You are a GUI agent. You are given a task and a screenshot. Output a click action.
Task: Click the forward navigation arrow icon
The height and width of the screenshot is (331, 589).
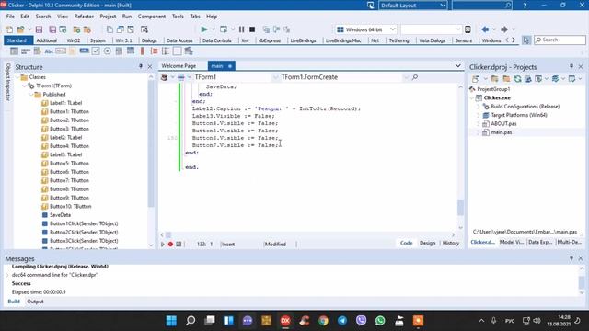tap(504, 29)
